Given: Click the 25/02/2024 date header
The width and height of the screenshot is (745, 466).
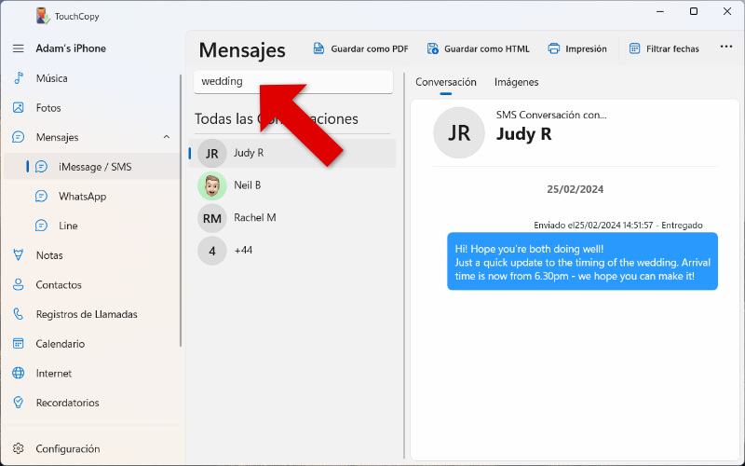Looking at the screenshot, I should coord(575,189).
